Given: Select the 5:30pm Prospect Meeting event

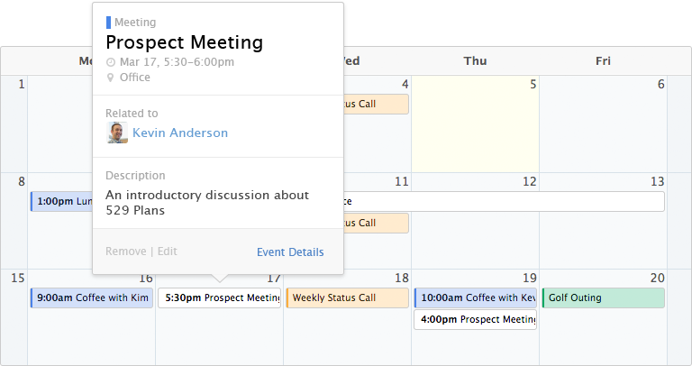Looking at the screenshot, I should [219, 298].
